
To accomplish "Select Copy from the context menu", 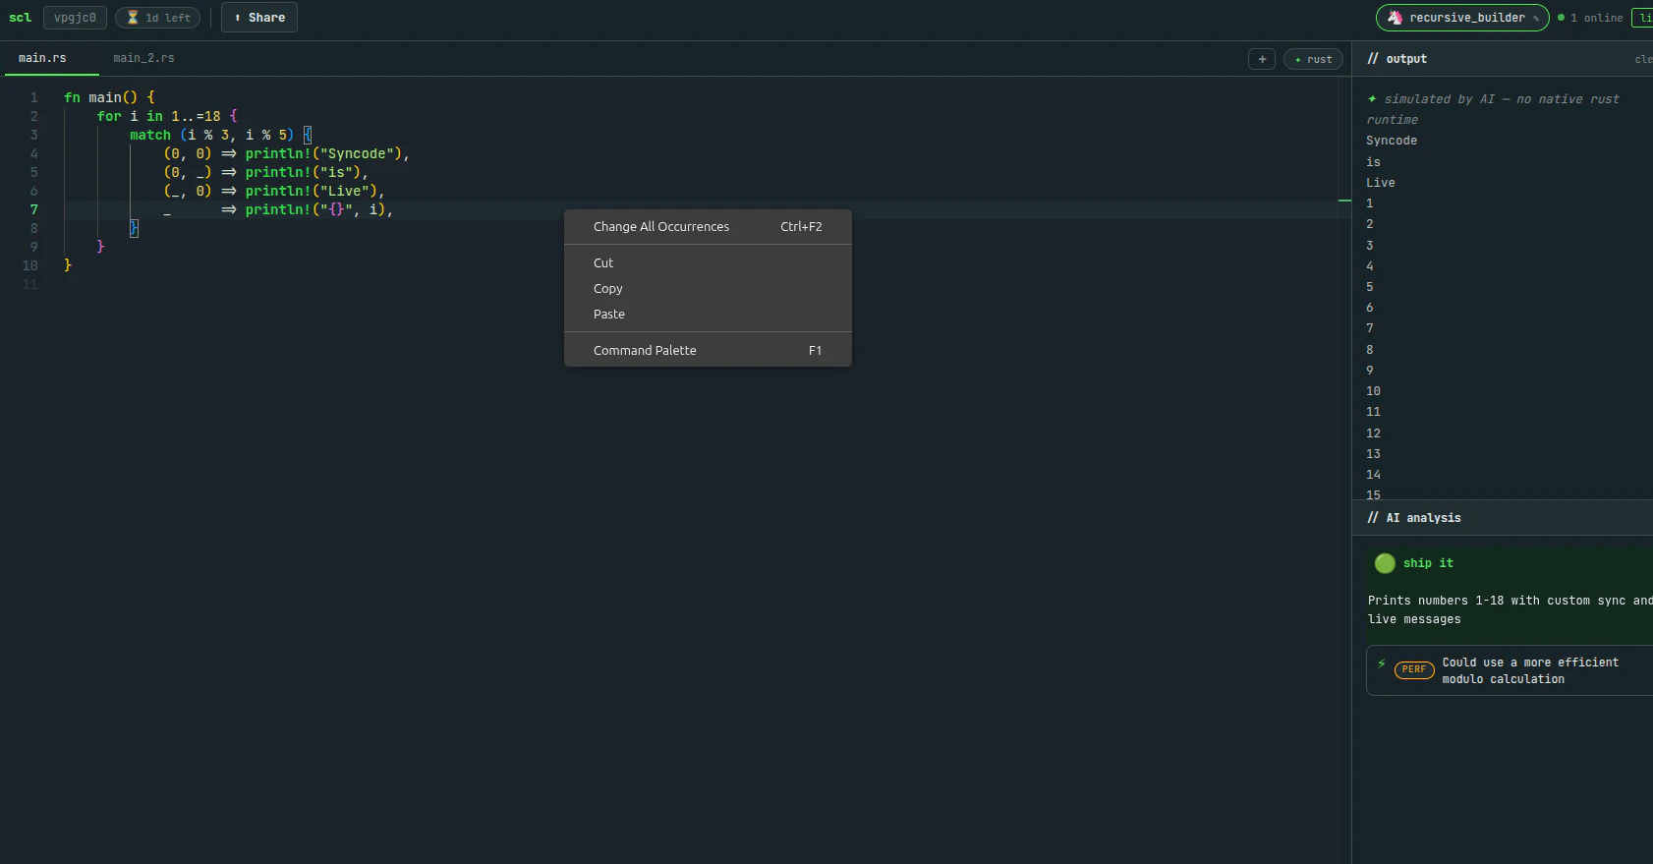I will pos(708,288).
